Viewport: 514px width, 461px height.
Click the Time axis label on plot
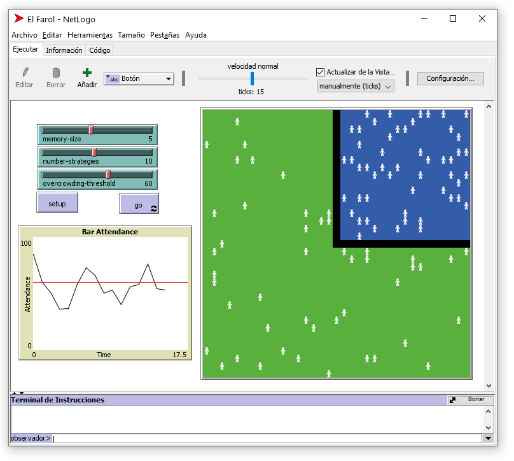(x=104, y=355)
